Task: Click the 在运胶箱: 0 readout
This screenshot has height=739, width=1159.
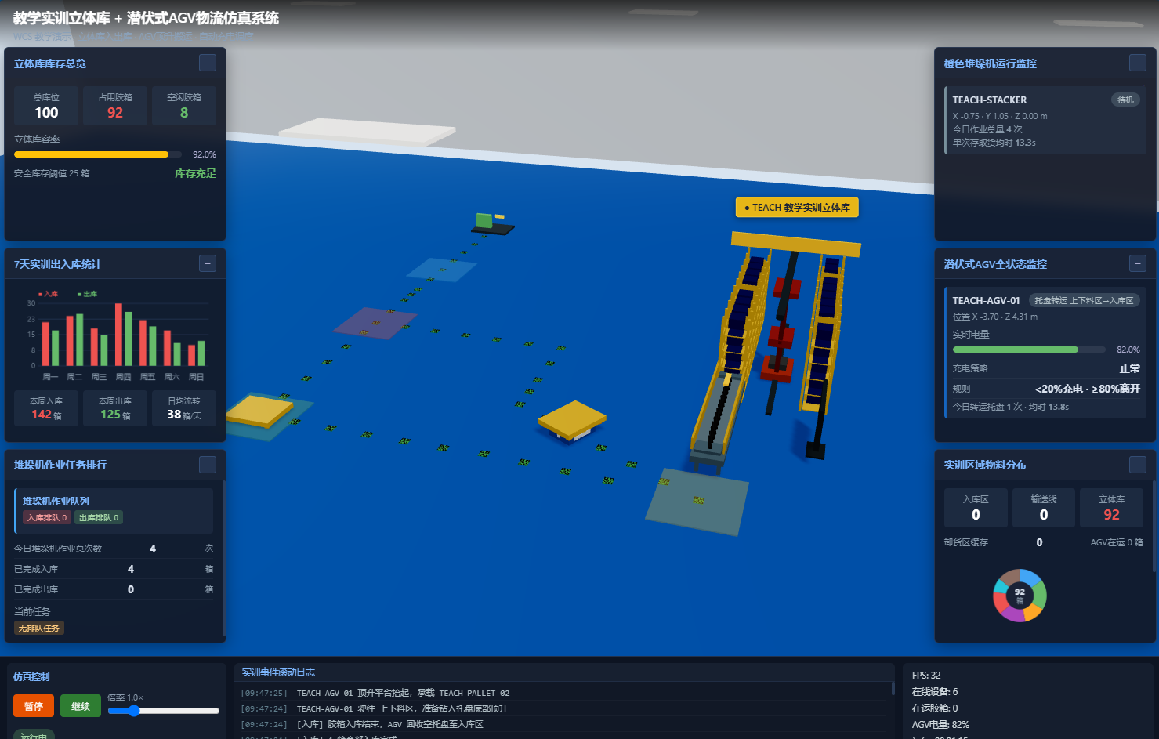Action: tap(935, 708)
